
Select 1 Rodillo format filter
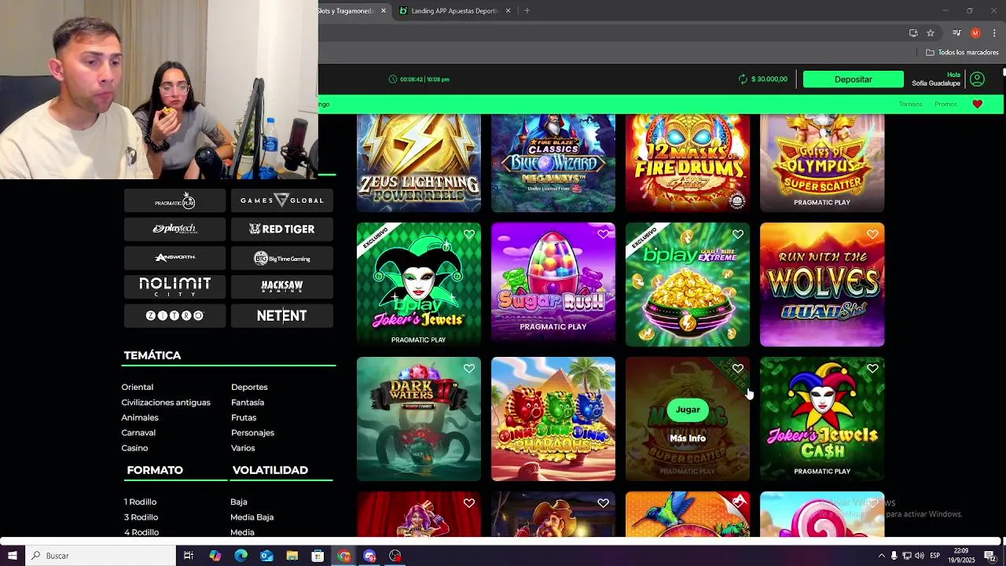point(140,502)
